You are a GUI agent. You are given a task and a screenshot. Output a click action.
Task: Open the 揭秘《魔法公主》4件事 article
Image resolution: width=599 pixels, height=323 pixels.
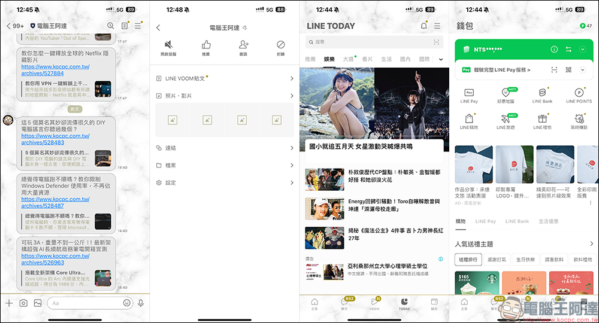tap(374, 237)
